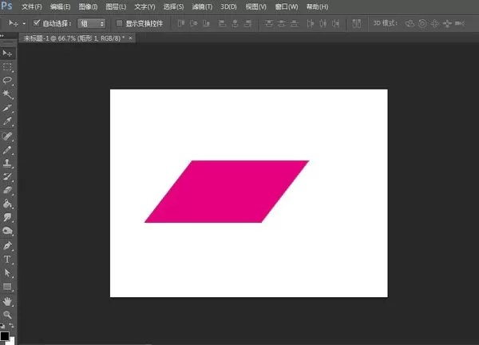
Task: Open the 文件(F) menu
Action: [x=32, y=6]
